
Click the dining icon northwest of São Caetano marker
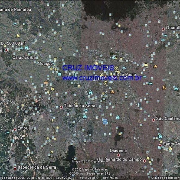(139, 105)
